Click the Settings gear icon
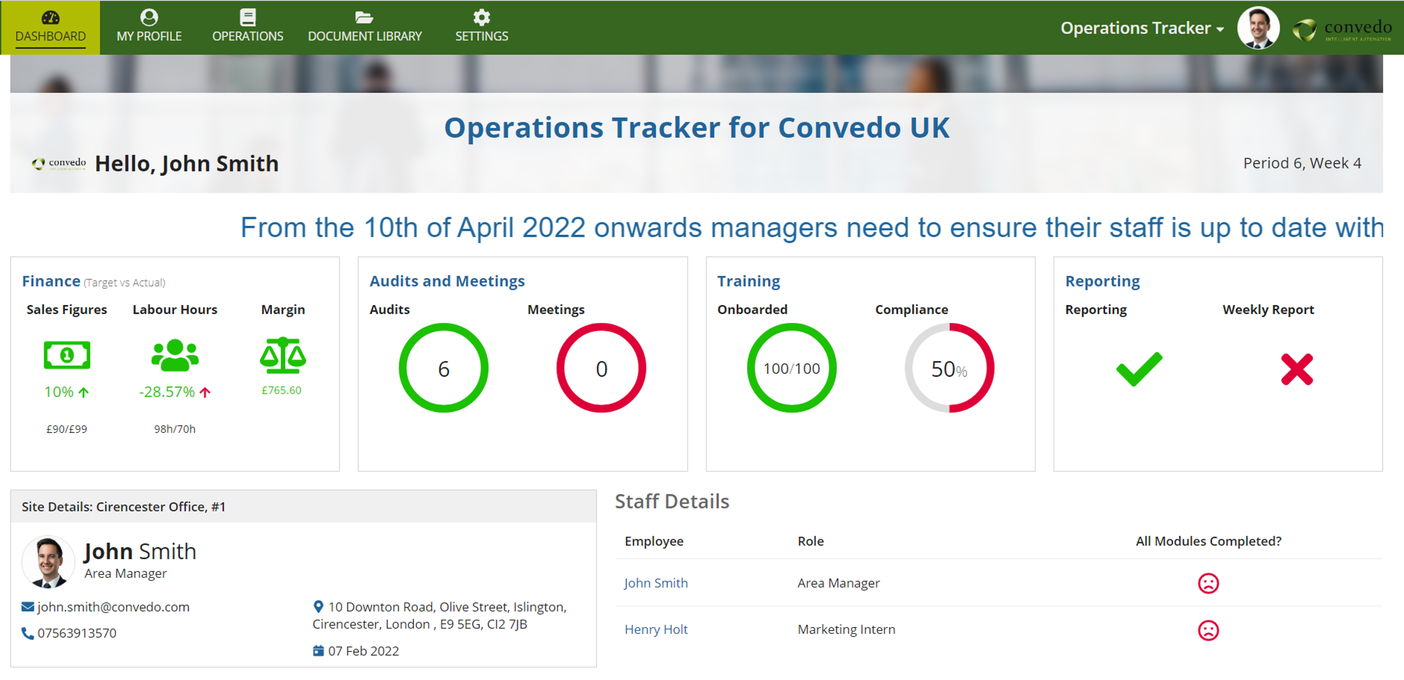Screen dimensions: 1404x680 481,18
